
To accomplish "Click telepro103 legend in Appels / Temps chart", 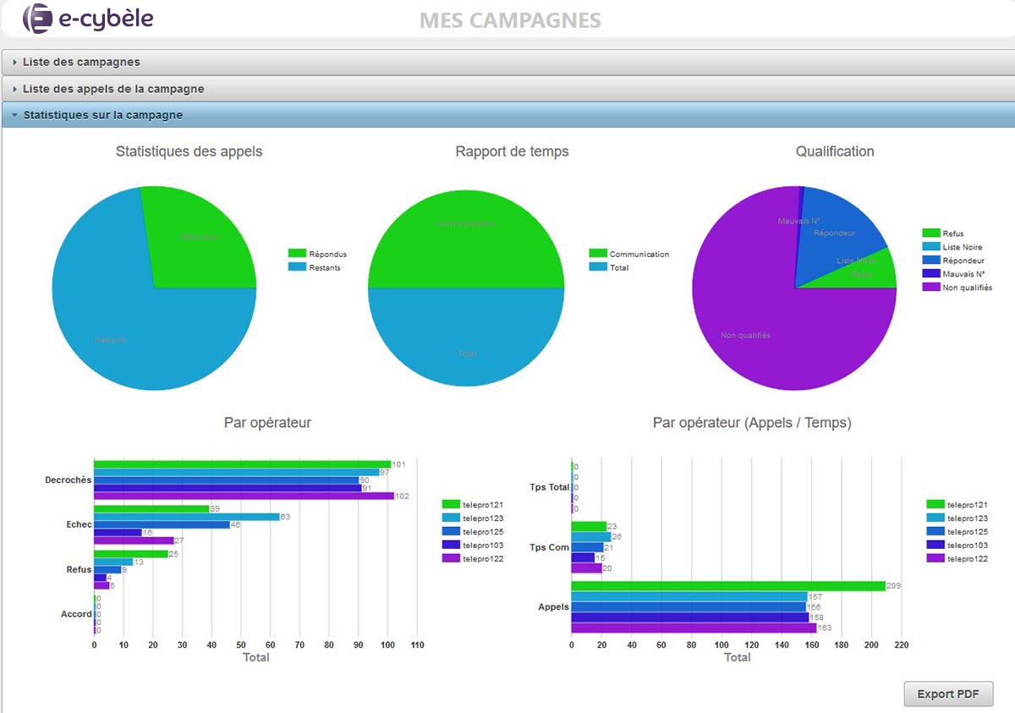I will (957, 546).
